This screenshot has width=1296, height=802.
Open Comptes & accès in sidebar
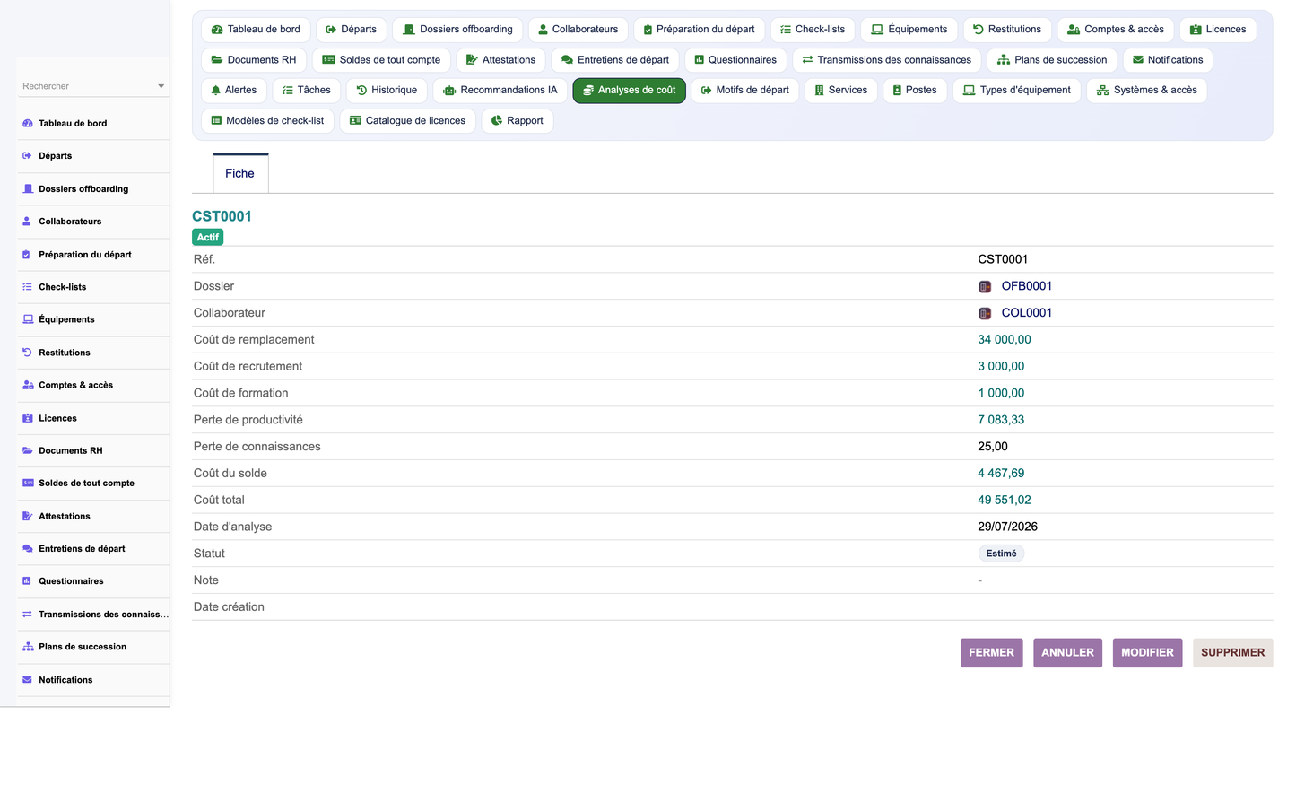point(75,386)
